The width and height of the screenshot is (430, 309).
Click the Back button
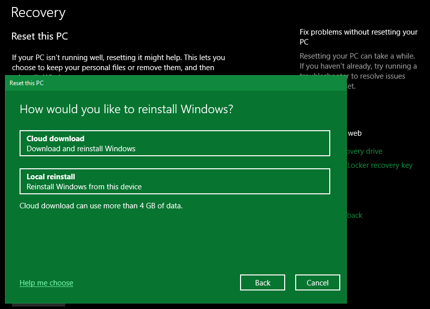262,282
